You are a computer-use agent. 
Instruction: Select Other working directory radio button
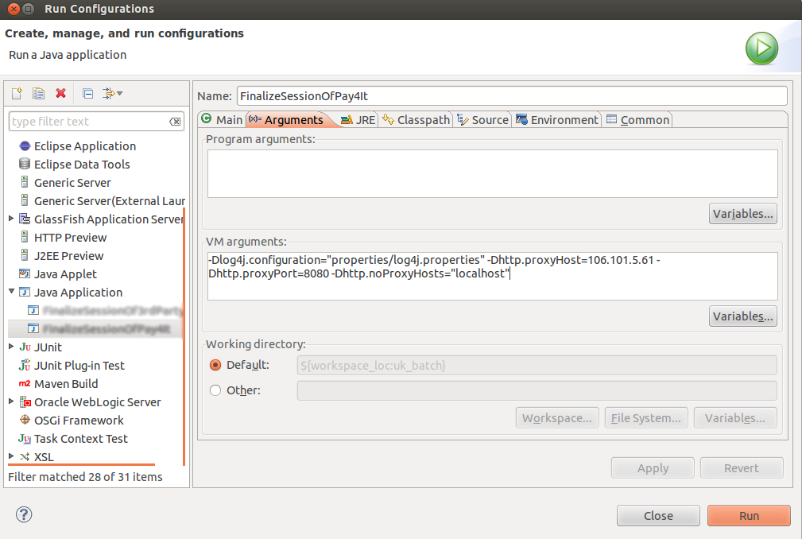(x=215, y=390)
